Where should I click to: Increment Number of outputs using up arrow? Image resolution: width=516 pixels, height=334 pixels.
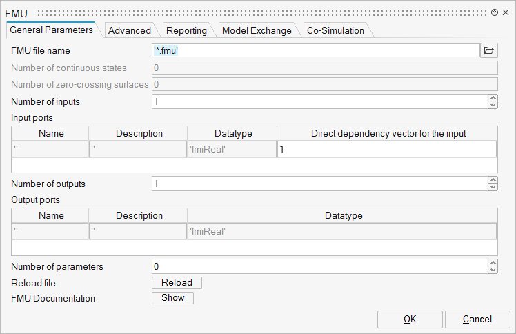pyautogui.click(x=493, y=180)
